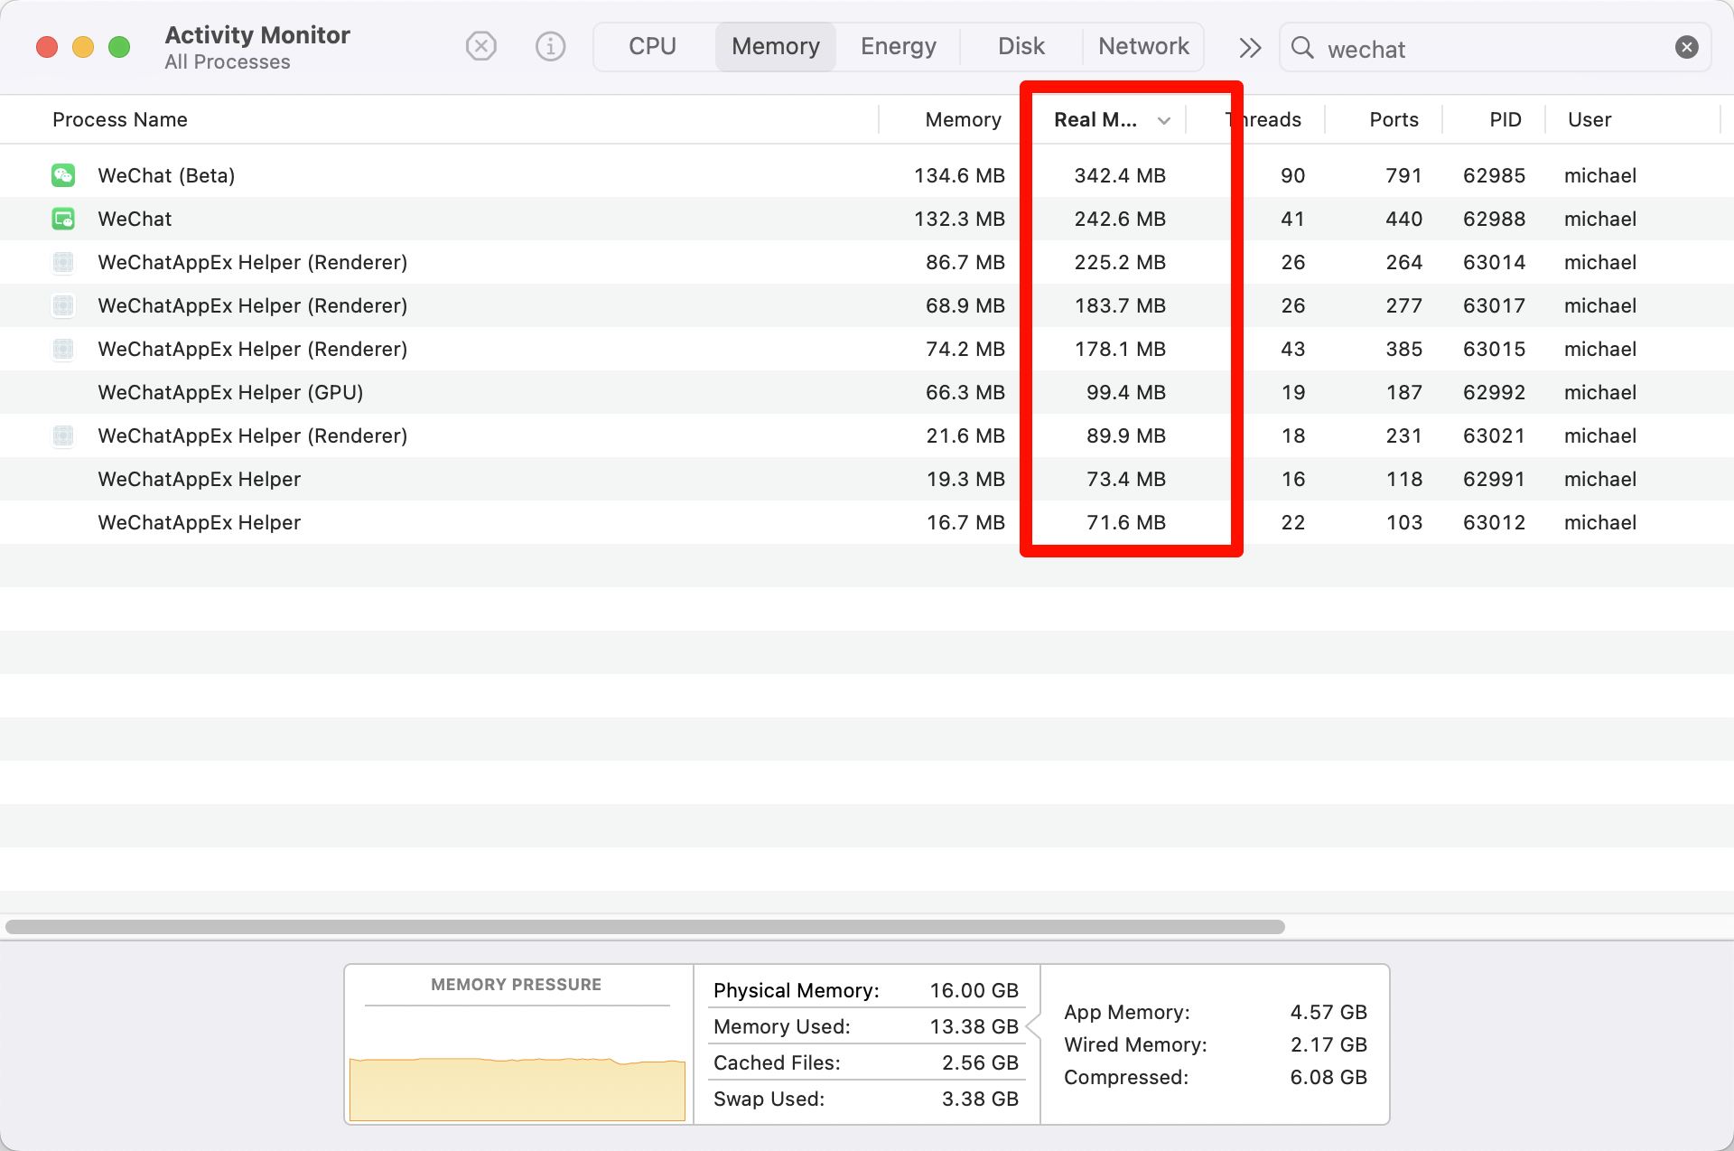Viewport: 1734px width, 1151px height.
Task: Click the WeChat (Beta) app icon
Action: pyautogui.click(x=63, y=175)
